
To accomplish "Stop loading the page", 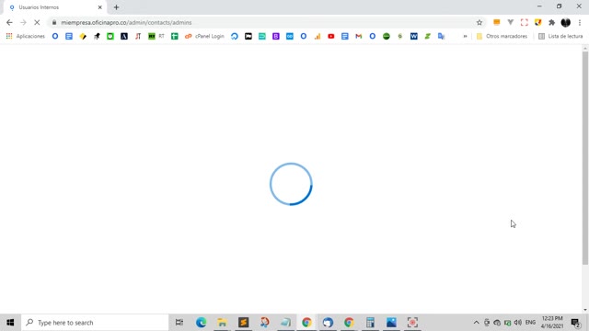I will click(37, 22).
